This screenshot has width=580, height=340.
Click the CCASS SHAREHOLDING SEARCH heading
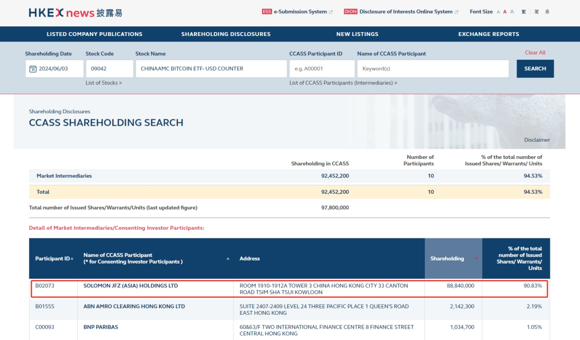[x=106, y=123]
